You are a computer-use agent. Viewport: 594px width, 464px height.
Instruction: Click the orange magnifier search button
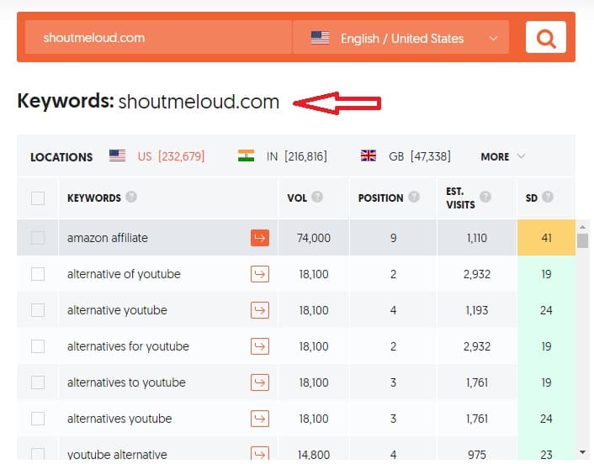[545, 37]
